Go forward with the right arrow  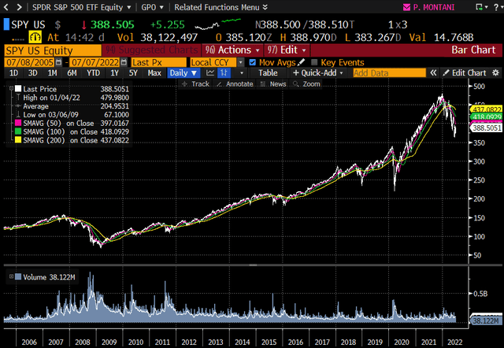click(19, 7)
